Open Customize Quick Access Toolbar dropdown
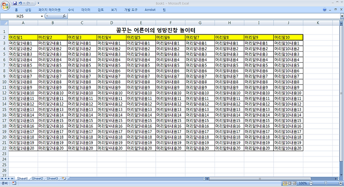 [x=38, y=3]
